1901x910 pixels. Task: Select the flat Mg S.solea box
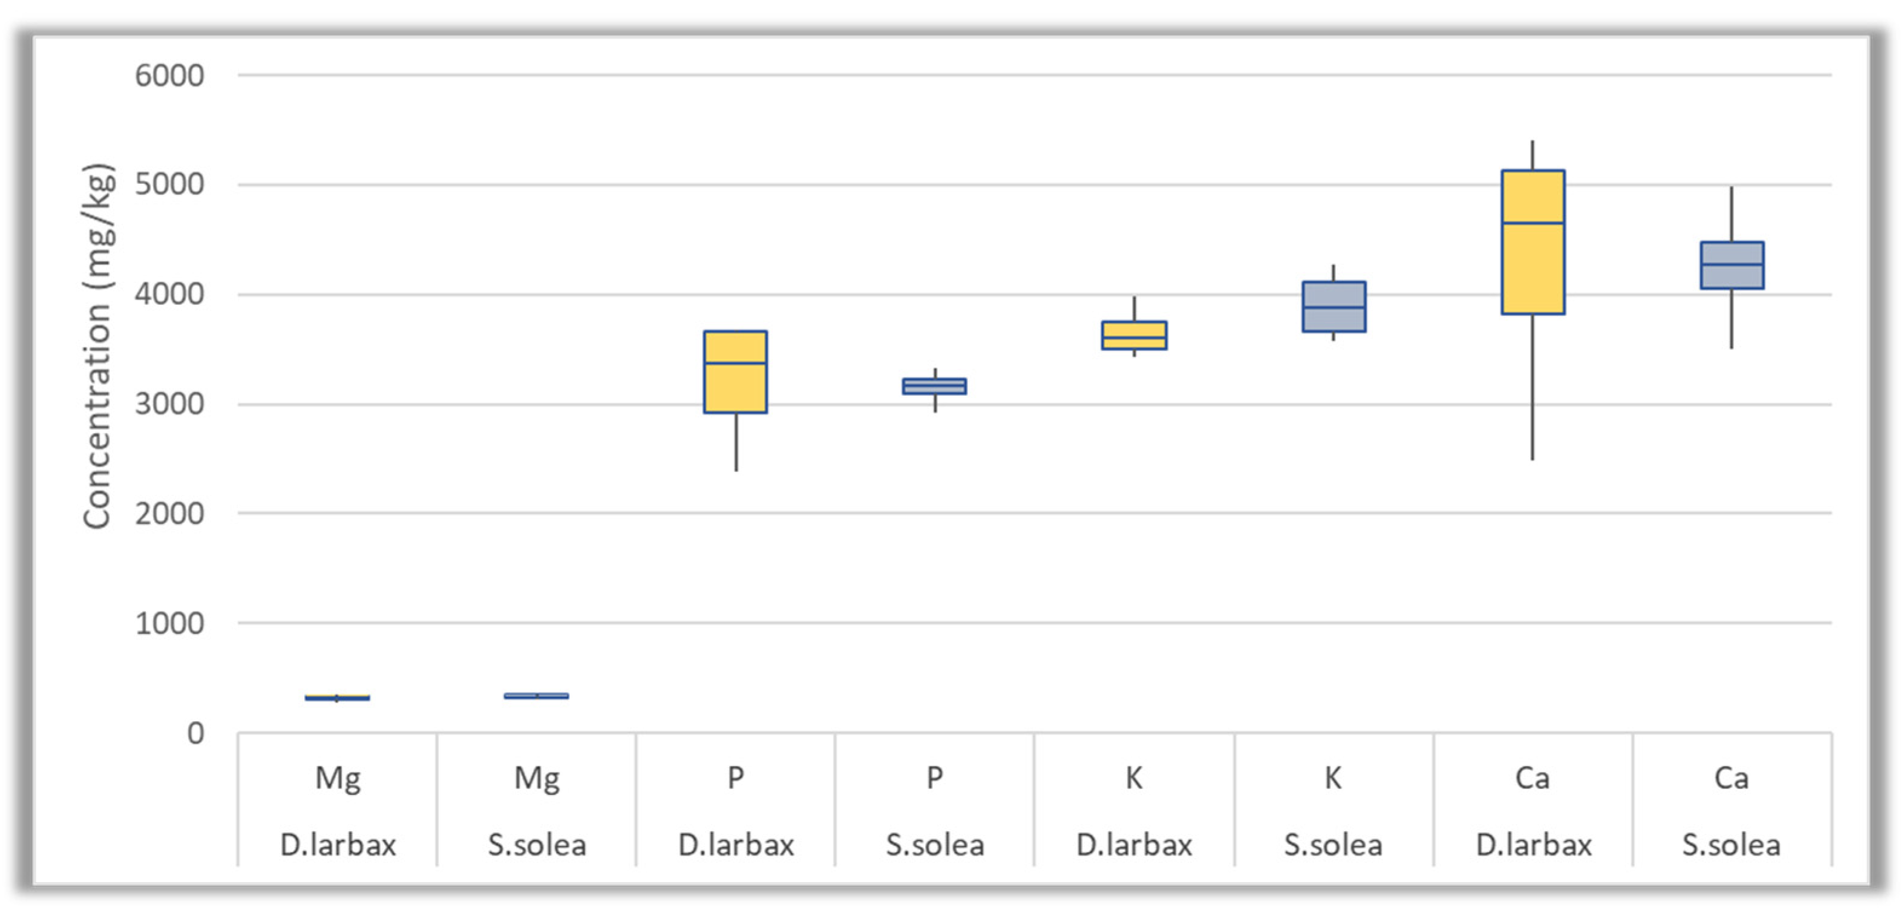point(537,695)
